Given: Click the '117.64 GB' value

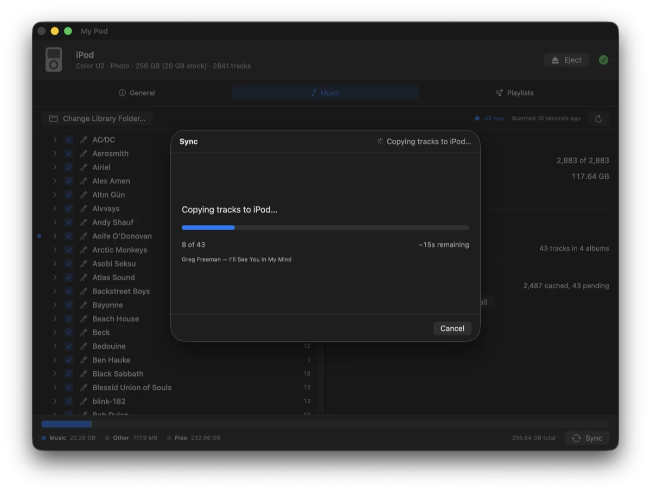Looking at the screenshot, I should 590,176.
